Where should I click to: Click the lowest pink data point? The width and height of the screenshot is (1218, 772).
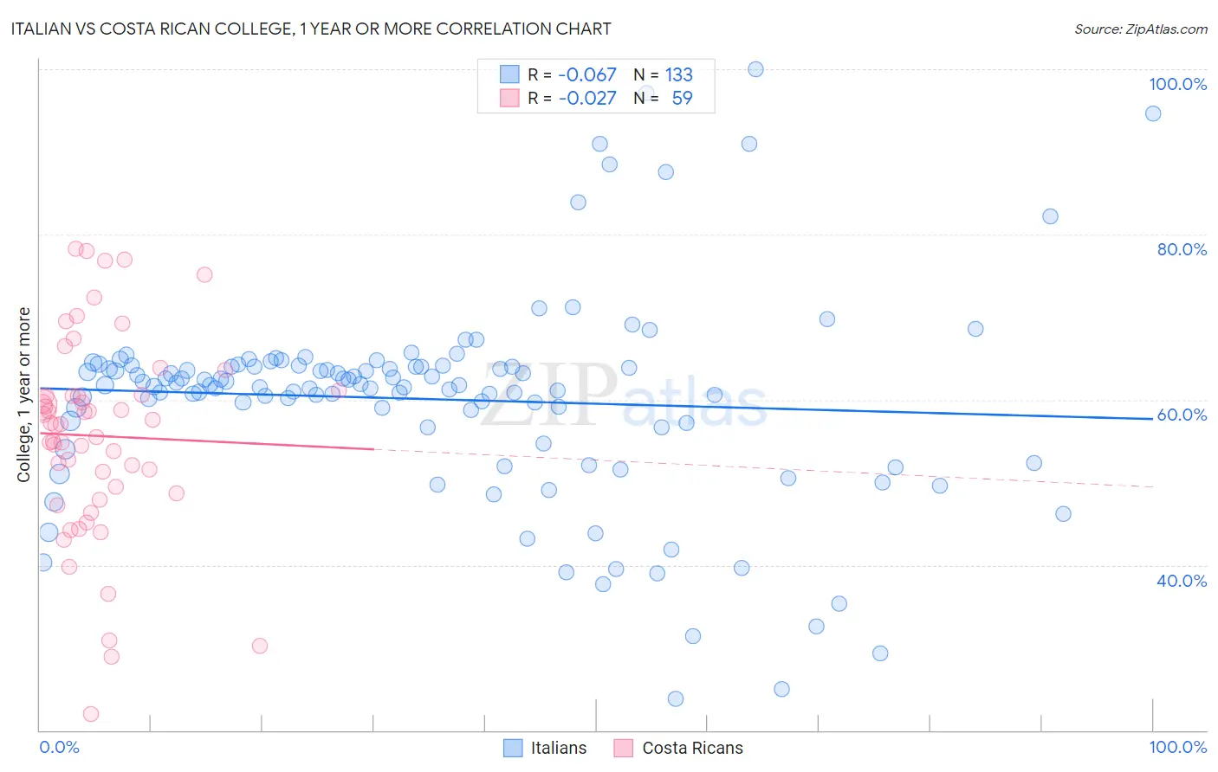point(91,714)
